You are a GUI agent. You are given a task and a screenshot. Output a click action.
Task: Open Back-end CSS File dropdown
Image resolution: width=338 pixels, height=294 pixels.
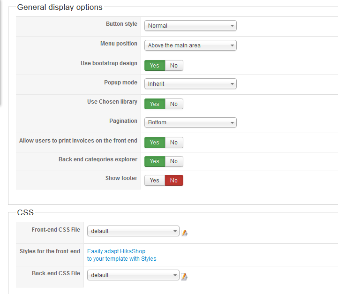(133, 275)
